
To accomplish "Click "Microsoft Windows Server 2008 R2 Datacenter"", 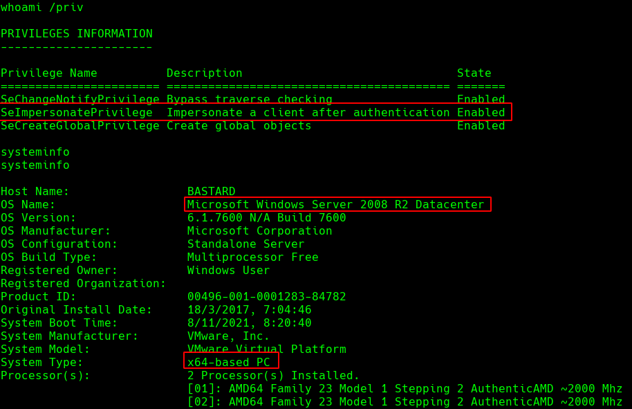I will [335, 205].
